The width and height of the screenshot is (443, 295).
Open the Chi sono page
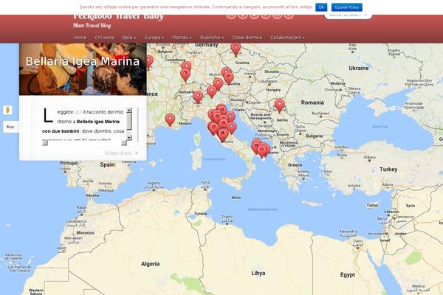click(105, 38)
